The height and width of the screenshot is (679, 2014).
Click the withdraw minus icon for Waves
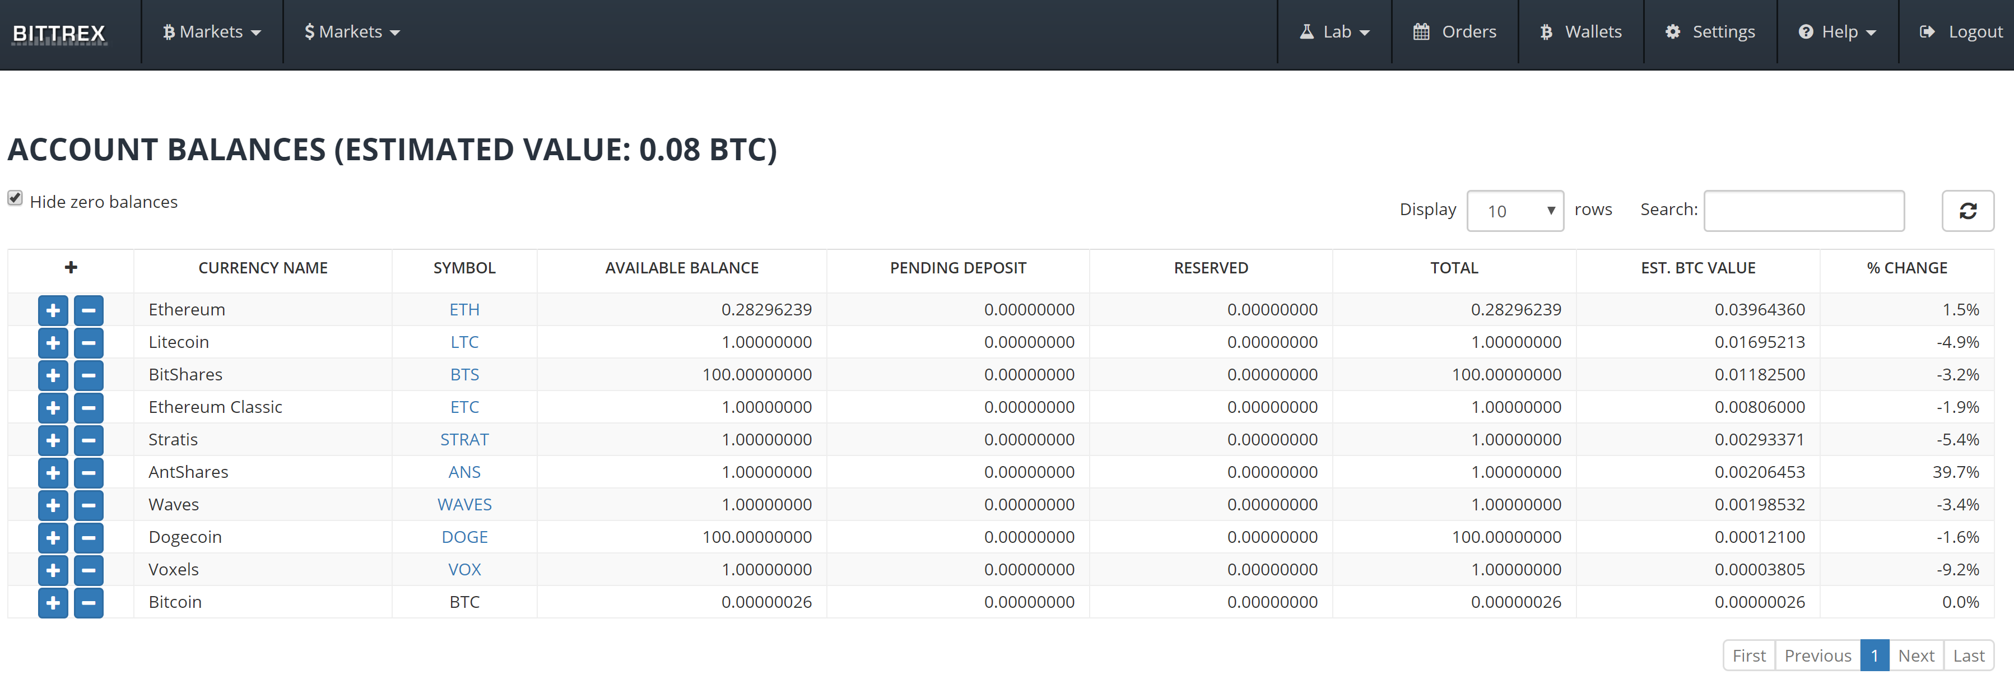(89, 505)
